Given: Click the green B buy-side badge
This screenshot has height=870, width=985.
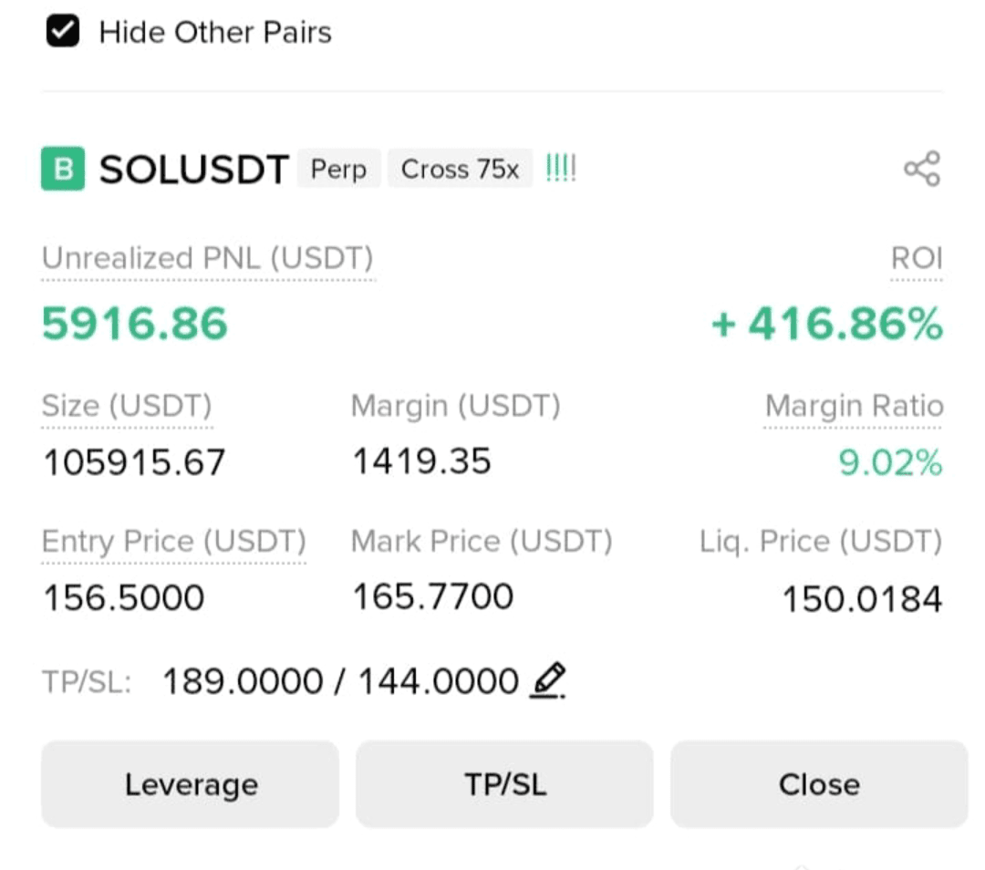Looking at the screenshot, I should click(63, 169).
